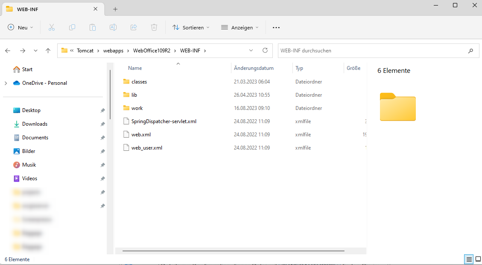Screen dimensions: 482x265
Task: Paste with the clipboard icon
Action: (93, 27)
